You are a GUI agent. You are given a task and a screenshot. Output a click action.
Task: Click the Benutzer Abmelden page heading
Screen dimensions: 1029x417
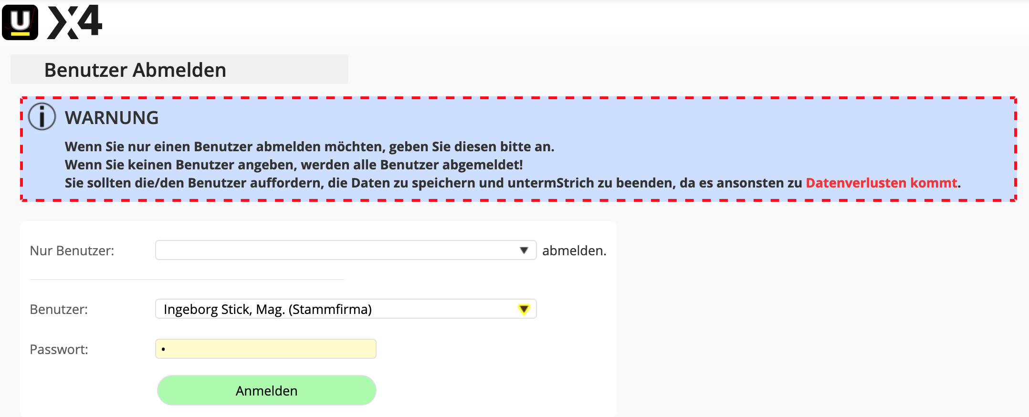pos(135,70)
